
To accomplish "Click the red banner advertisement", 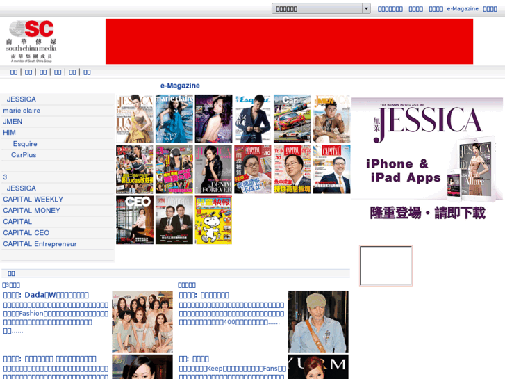I will pyautogui.click(x=289, y=42).
